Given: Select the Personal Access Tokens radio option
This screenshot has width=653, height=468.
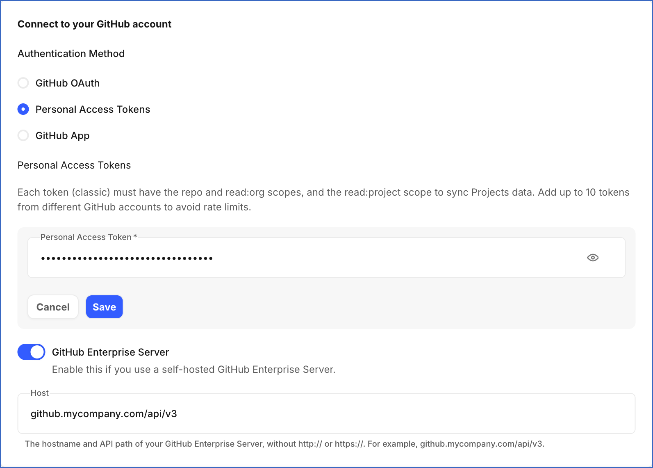Looking at the screenshot, I should pyautogui.click(x=23, y=110).
